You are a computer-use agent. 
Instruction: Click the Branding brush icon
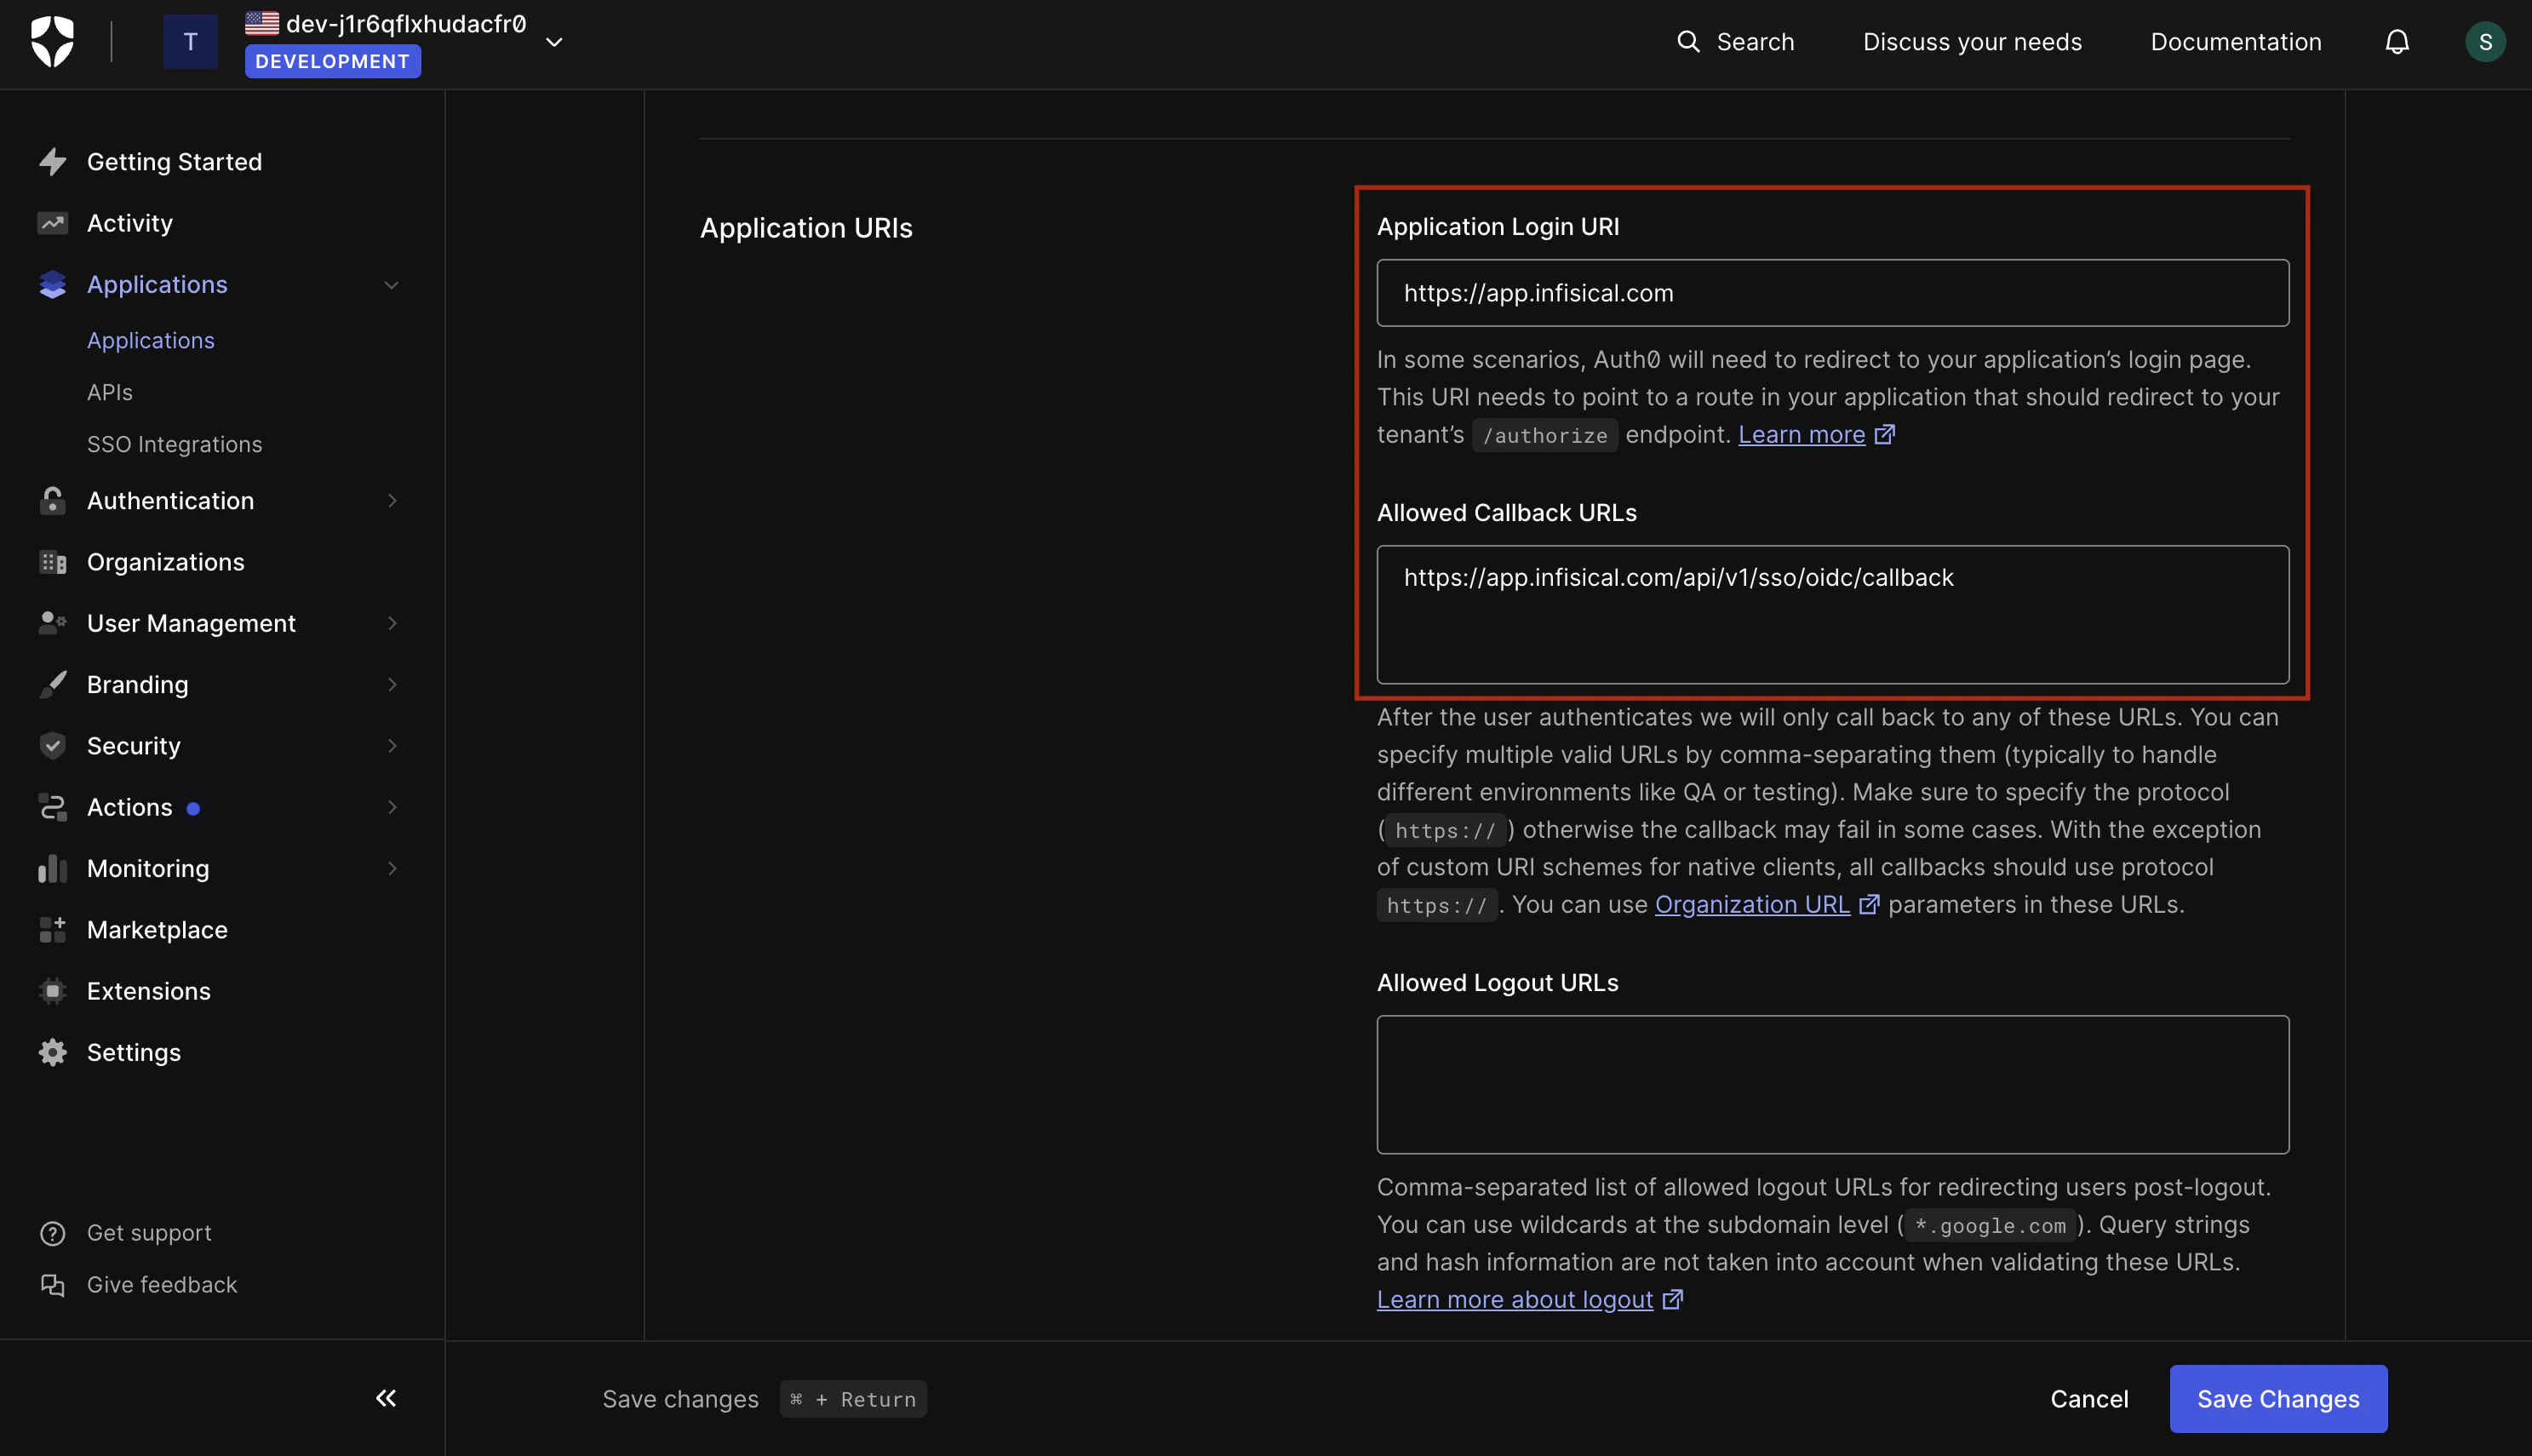tap(52, 684)
